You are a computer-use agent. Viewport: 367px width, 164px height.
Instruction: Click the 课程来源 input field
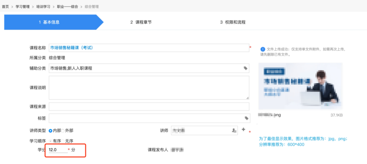click(x=149, y=107)
